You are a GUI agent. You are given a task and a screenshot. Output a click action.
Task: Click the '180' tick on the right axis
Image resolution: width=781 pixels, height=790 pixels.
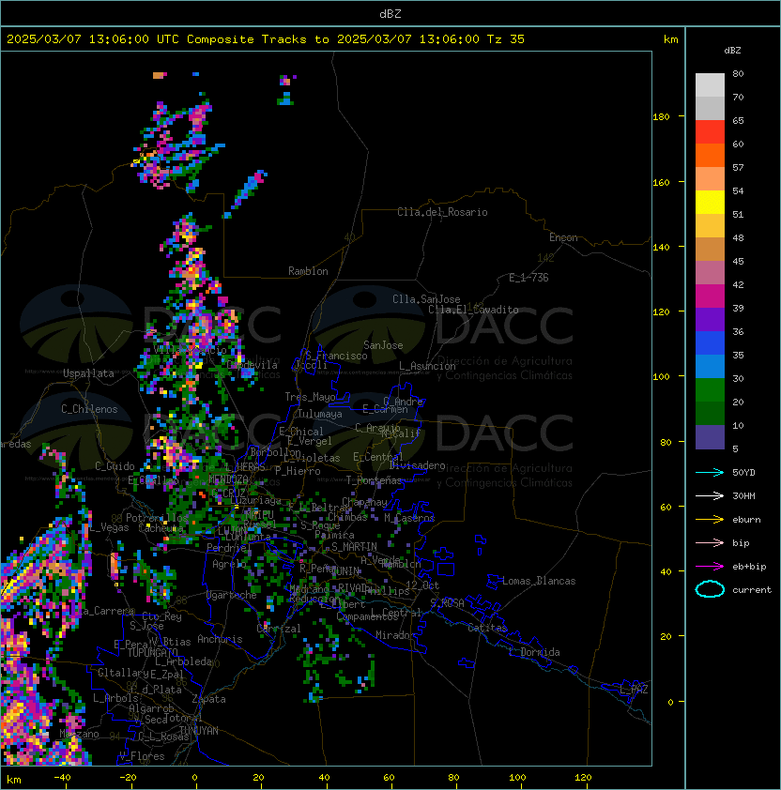point(661,117)
